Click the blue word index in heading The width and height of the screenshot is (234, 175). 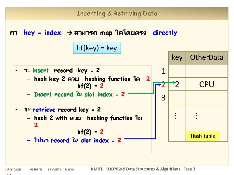point(53,33)
